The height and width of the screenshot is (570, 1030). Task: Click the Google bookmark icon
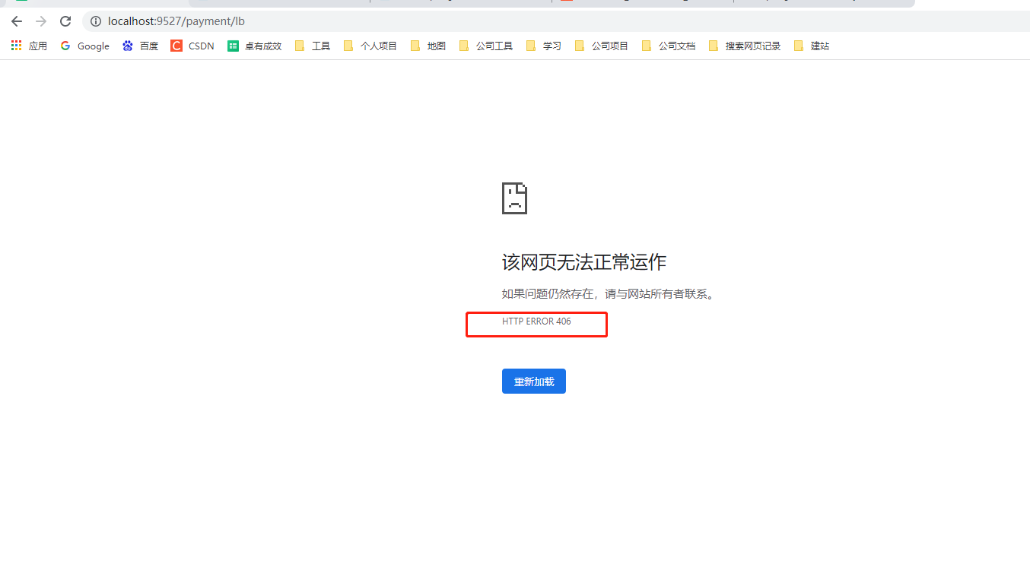click(65, 46)
